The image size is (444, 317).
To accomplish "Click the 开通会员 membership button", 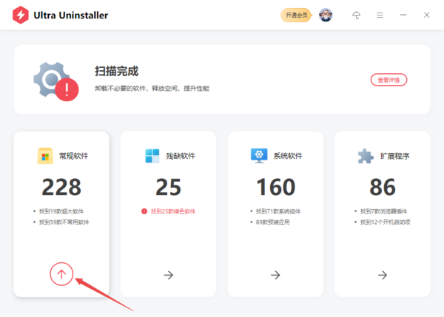I will (x=297, y=16).
